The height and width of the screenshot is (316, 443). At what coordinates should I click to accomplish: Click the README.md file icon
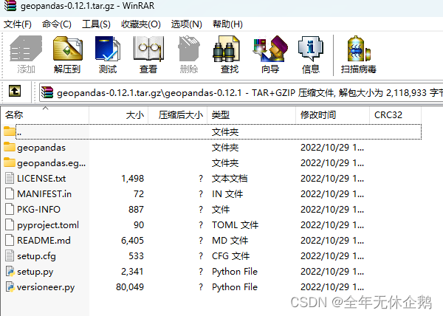point(10,240)
